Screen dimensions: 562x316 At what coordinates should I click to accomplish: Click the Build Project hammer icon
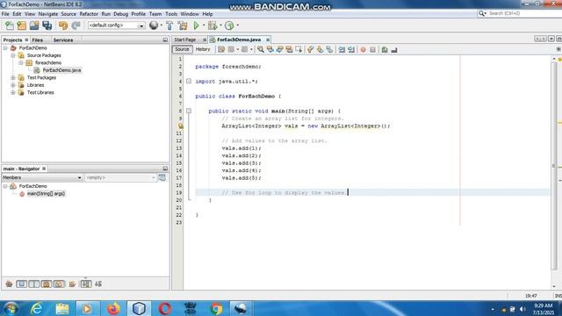pos(169,25)
